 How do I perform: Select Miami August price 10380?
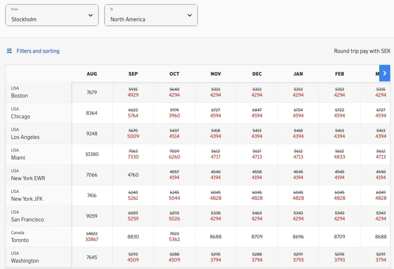pyautogui.click(x=92, y=154)
